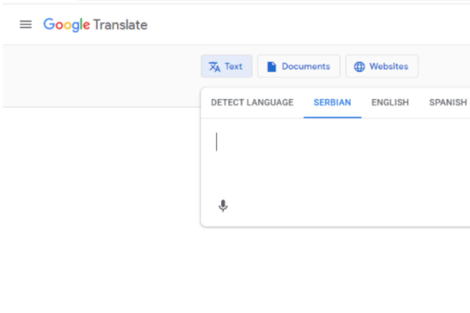The image size is (470, 313).
Task: Switch to Documents translation mode
Action: (298, 66)
